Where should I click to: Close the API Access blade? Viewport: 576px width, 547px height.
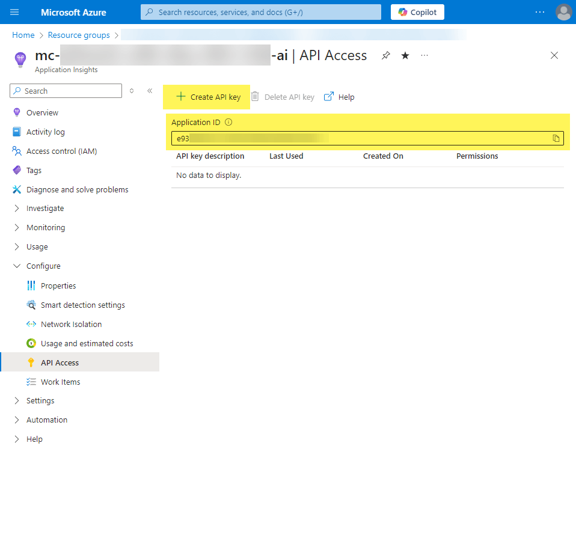554,55
